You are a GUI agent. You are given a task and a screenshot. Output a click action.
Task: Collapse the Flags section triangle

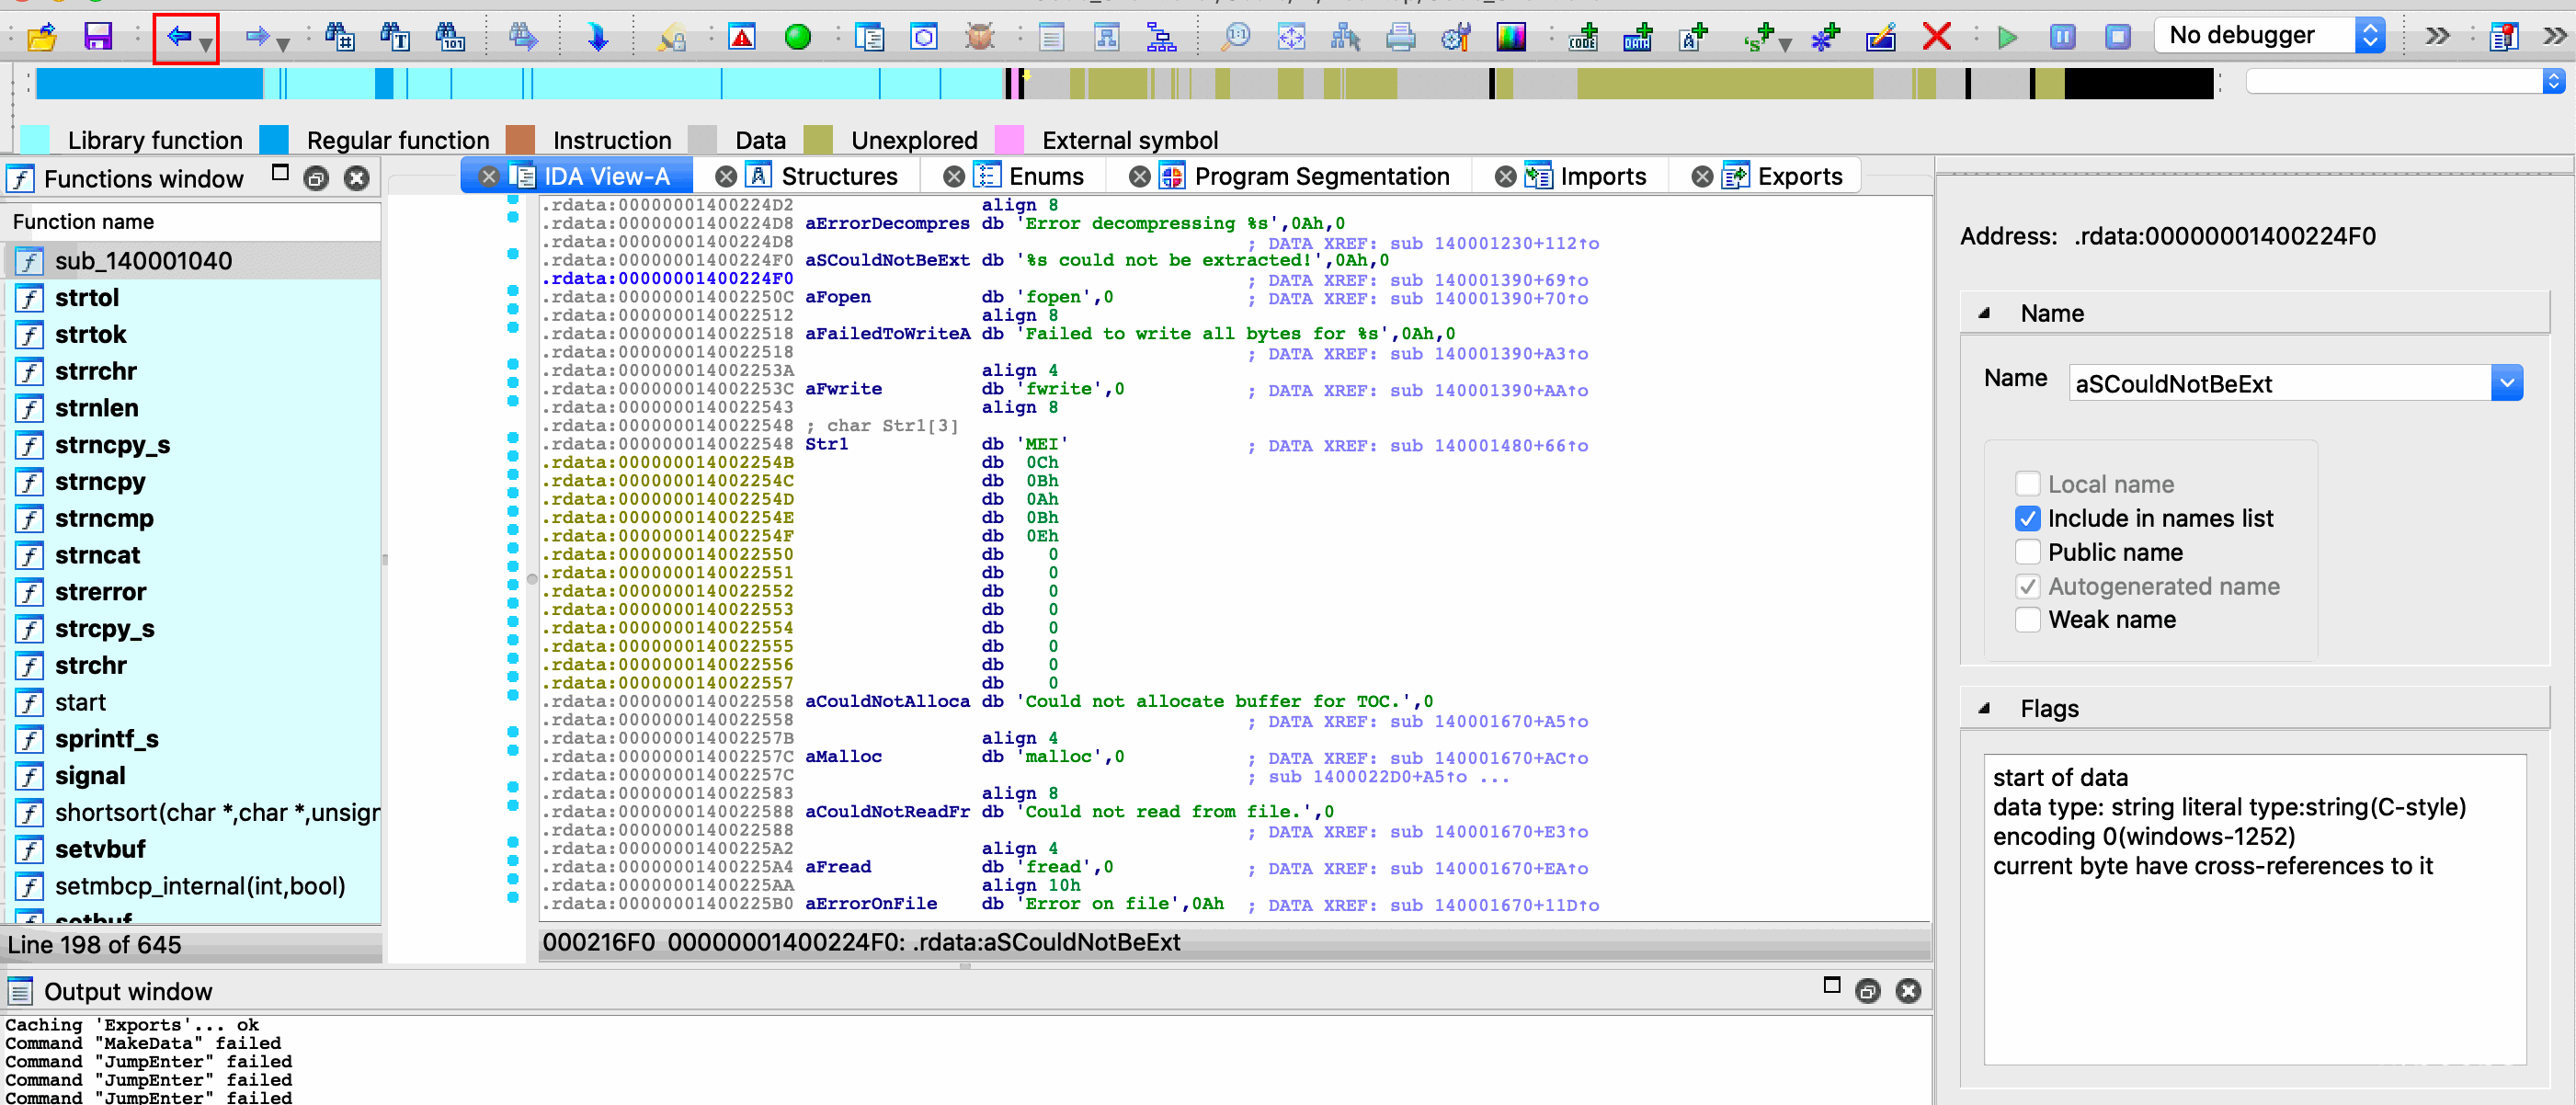click(1984, 708)
